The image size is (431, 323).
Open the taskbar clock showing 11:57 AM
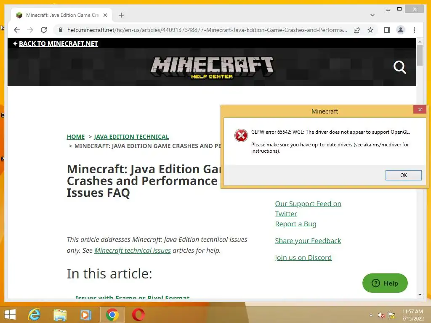coord(412,315)
